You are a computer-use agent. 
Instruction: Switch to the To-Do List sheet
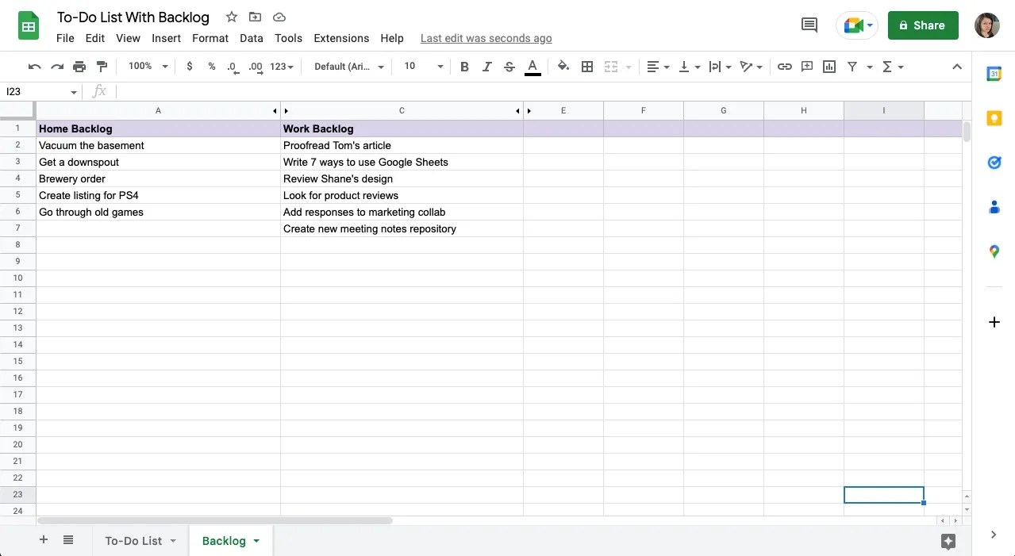pos(133,540)
